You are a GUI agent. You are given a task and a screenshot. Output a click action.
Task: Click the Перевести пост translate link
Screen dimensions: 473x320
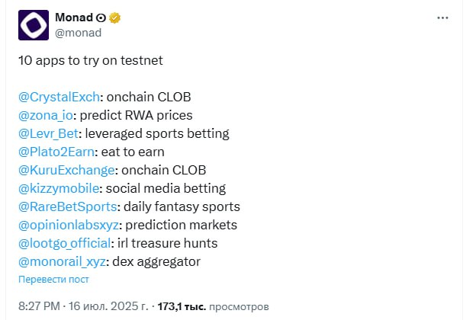(53, 280)
